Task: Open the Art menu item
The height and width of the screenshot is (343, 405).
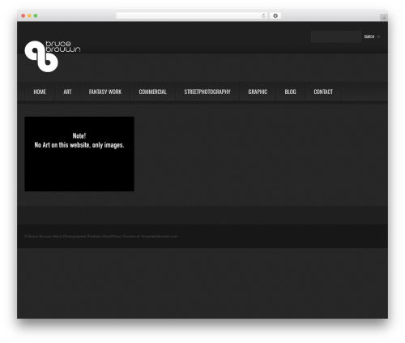Action: [x=67, y=92]
